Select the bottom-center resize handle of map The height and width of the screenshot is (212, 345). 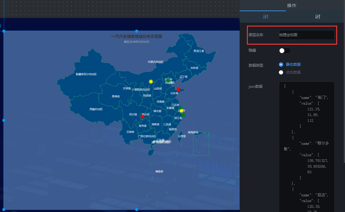[x=137, y=210]
